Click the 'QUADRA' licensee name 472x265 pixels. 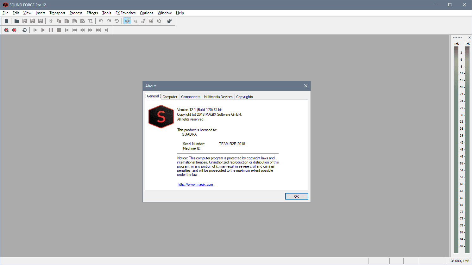pyautogui.click(x=189, y=134)
